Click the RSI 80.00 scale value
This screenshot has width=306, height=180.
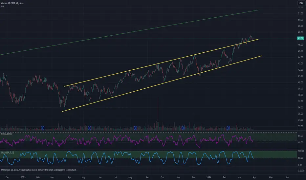301,136
